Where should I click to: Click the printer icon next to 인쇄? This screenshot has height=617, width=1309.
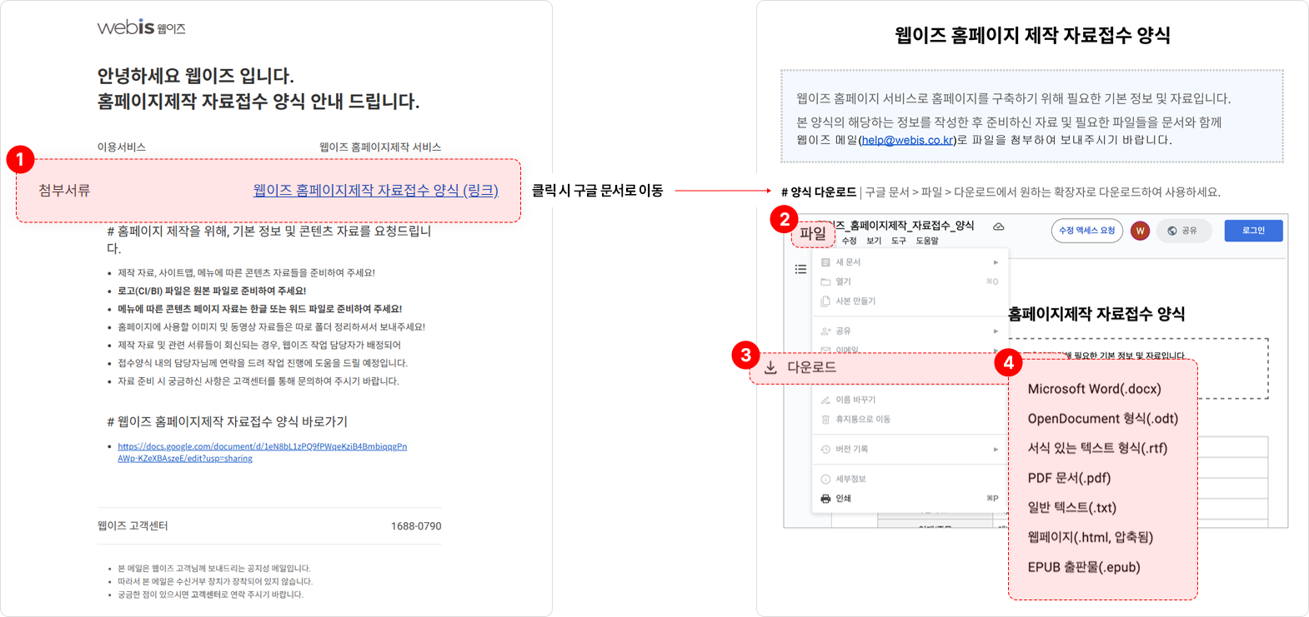pos(825,499)
